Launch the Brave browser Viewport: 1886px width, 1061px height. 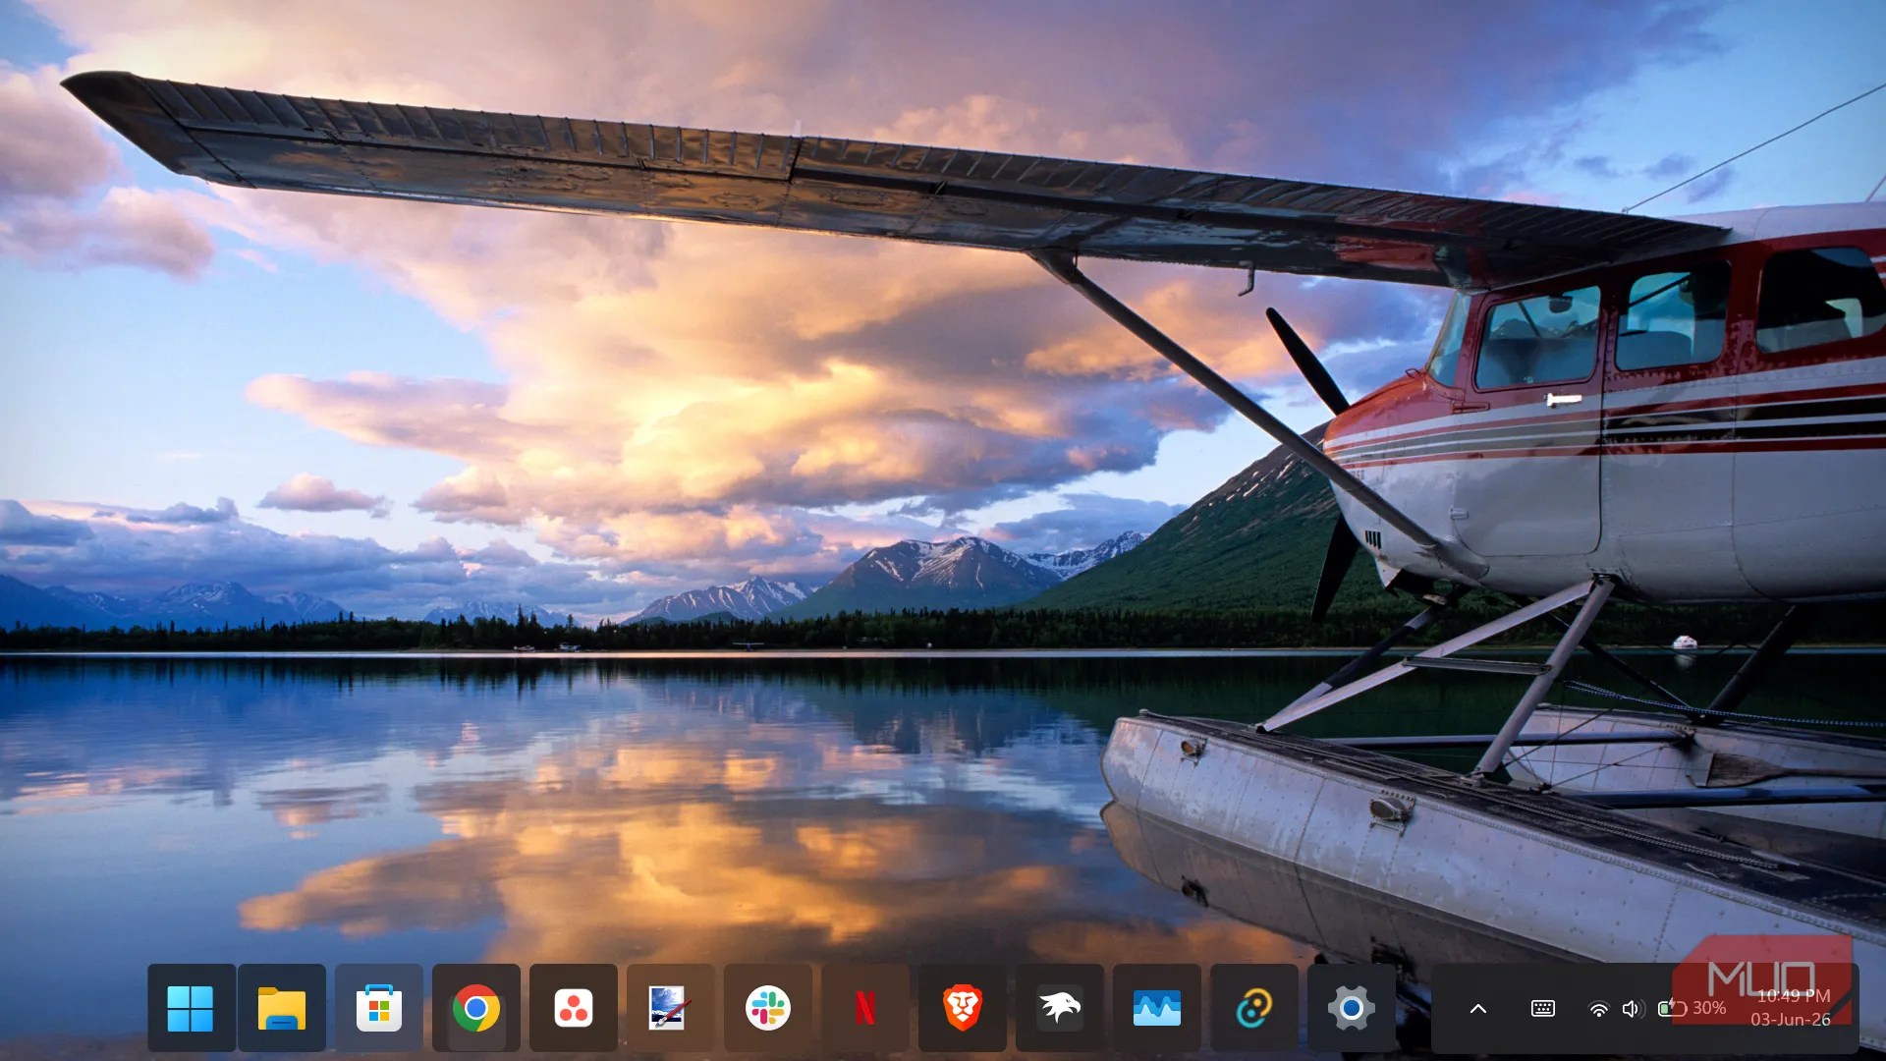coord(963,1008)
